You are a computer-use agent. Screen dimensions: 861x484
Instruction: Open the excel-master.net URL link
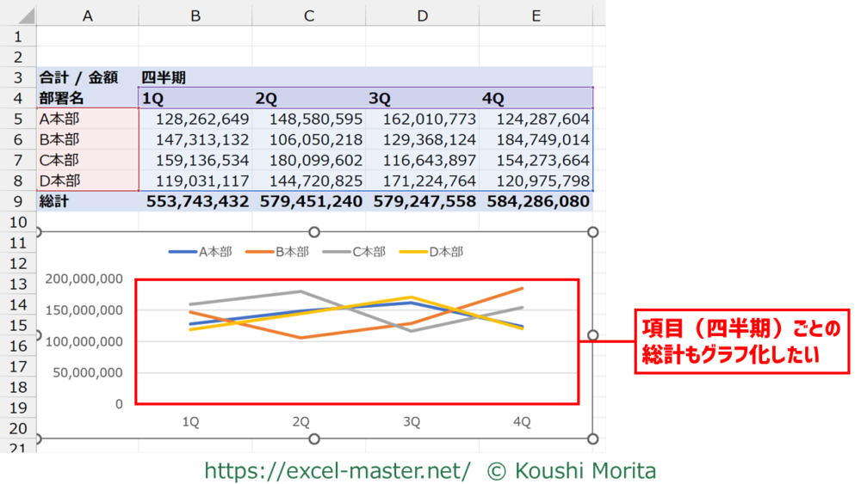click(x=337, y=470)
